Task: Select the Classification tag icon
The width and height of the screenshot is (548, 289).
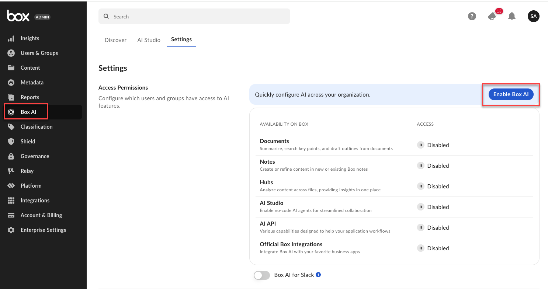Action: [x=11, y=127]
